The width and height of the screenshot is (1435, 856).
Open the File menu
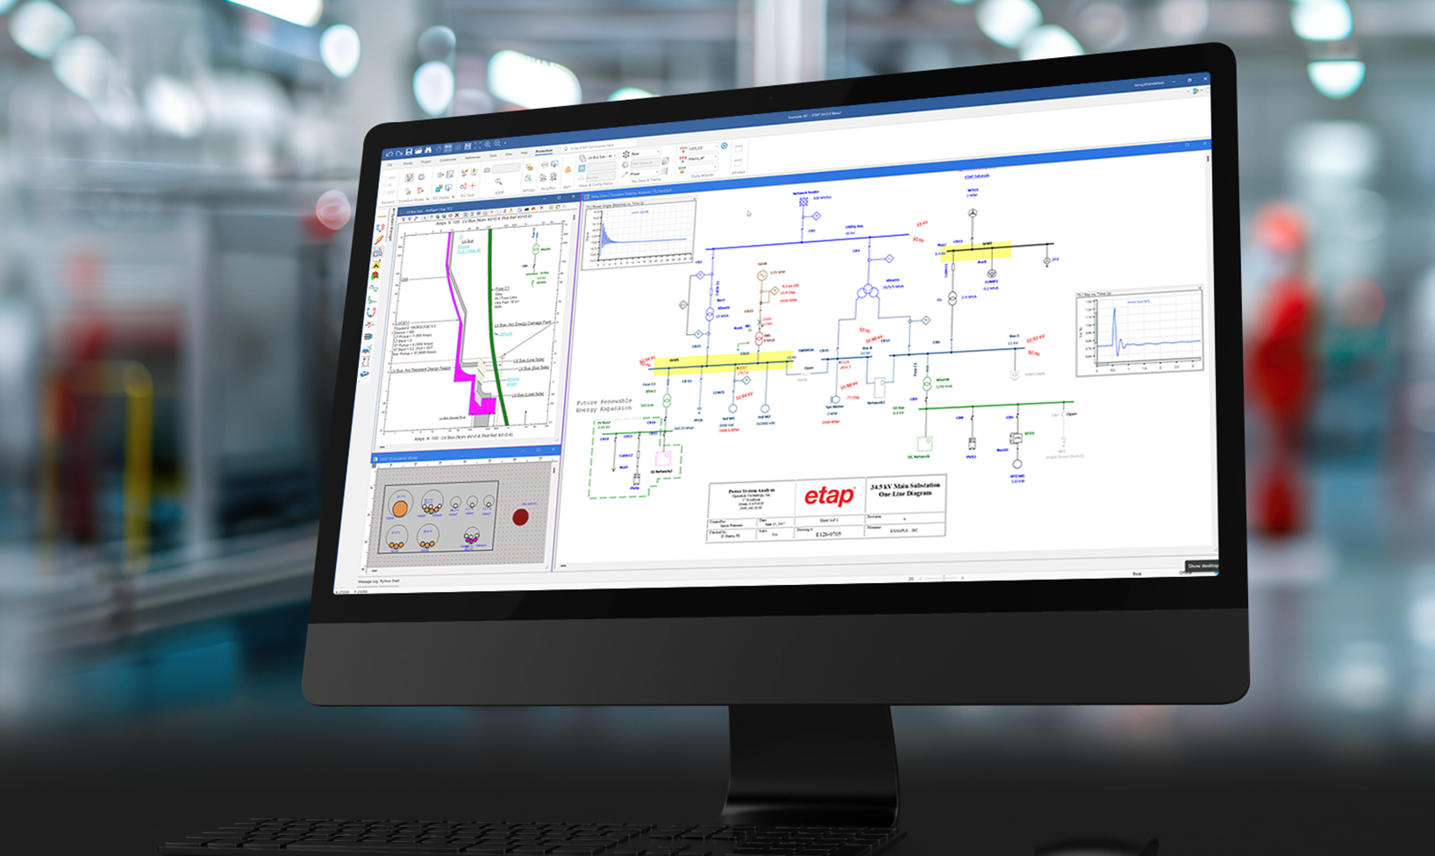pyautogui.click(x=390, y=164)
